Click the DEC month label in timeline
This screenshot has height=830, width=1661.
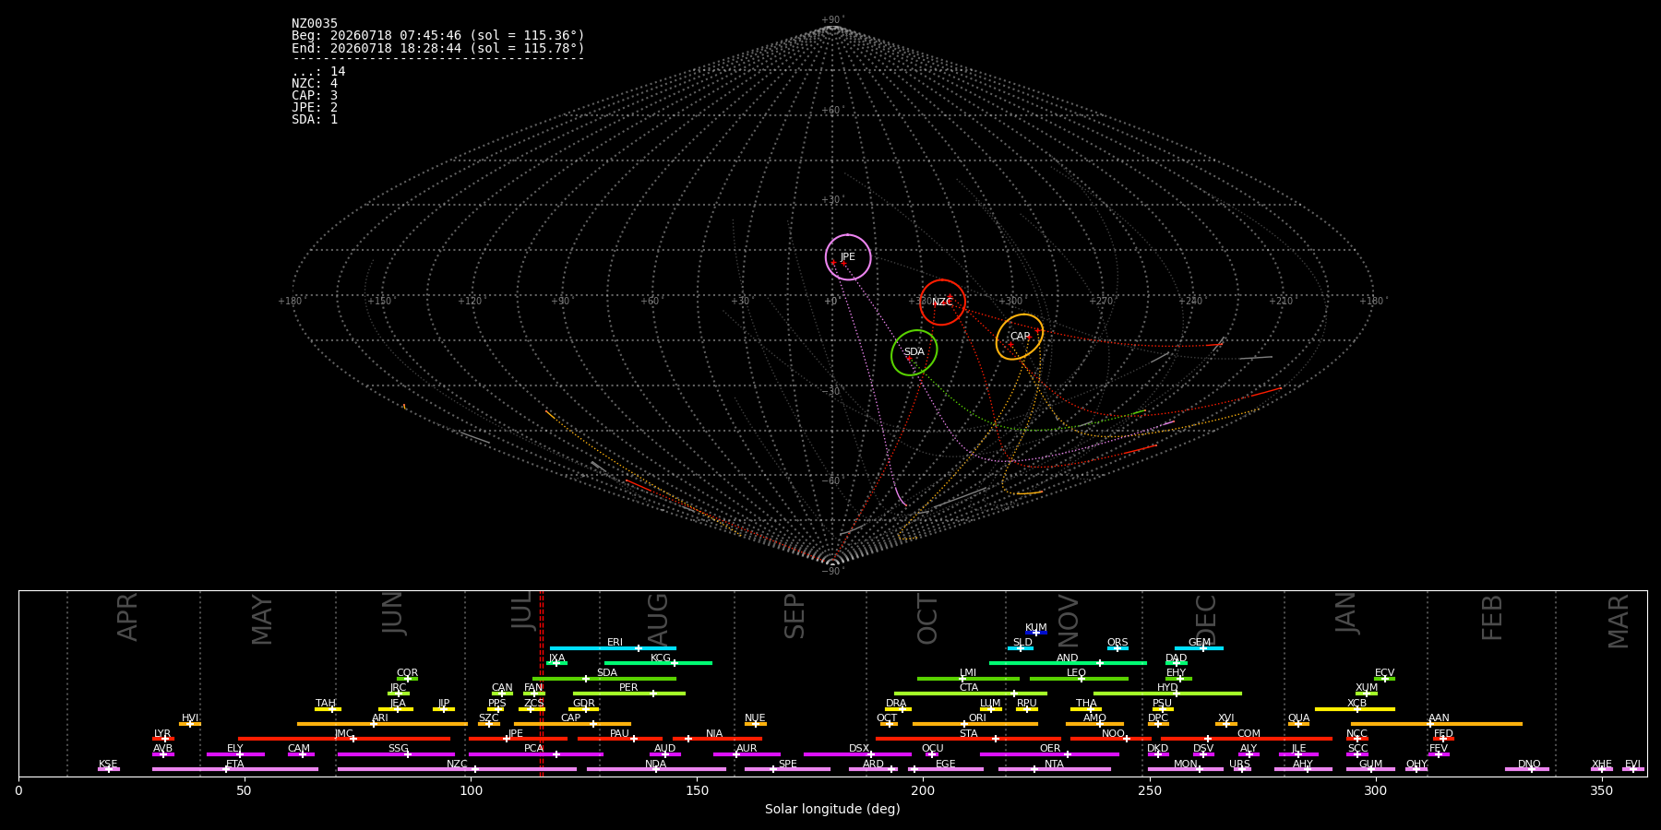[1206, 620]
